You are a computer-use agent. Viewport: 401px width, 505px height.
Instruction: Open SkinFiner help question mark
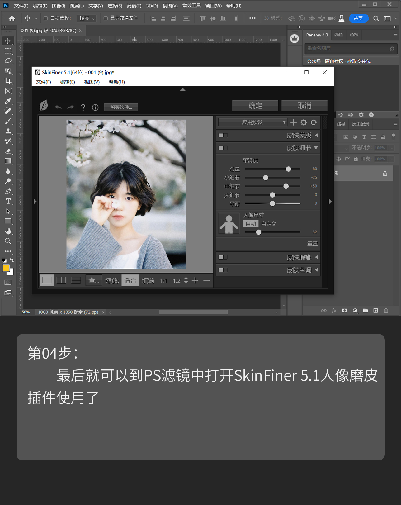[x=83, y=107]
